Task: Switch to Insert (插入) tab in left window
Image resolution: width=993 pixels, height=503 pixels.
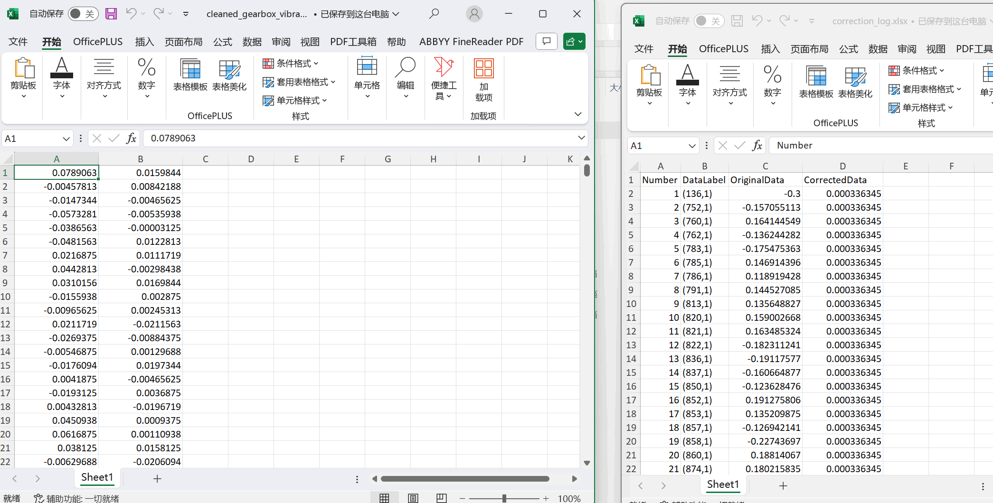Action: pyautogui.click(x=144, y=42)
